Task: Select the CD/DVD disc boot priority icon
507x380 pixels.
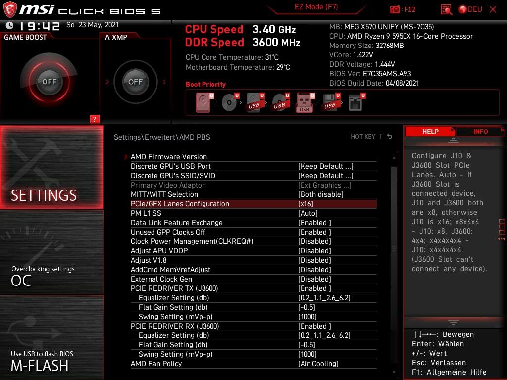Action: tap(230, 102)
